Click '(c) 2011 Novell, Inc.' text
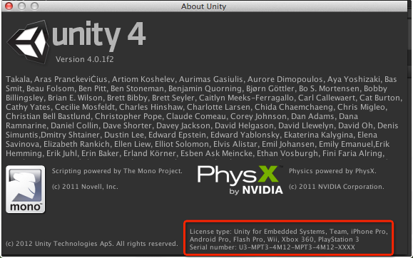This screenshot has height=258, width=413. [85, 187]
